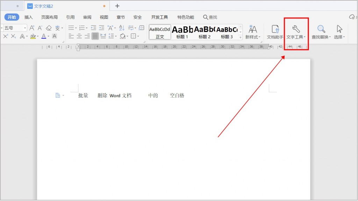Click the line spacing icon

(111, 36)
